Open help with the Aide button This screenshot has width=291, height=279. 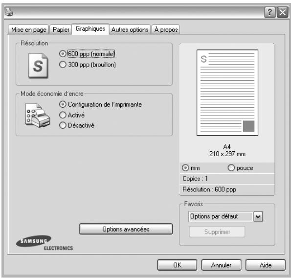click(x=266, y=265)
